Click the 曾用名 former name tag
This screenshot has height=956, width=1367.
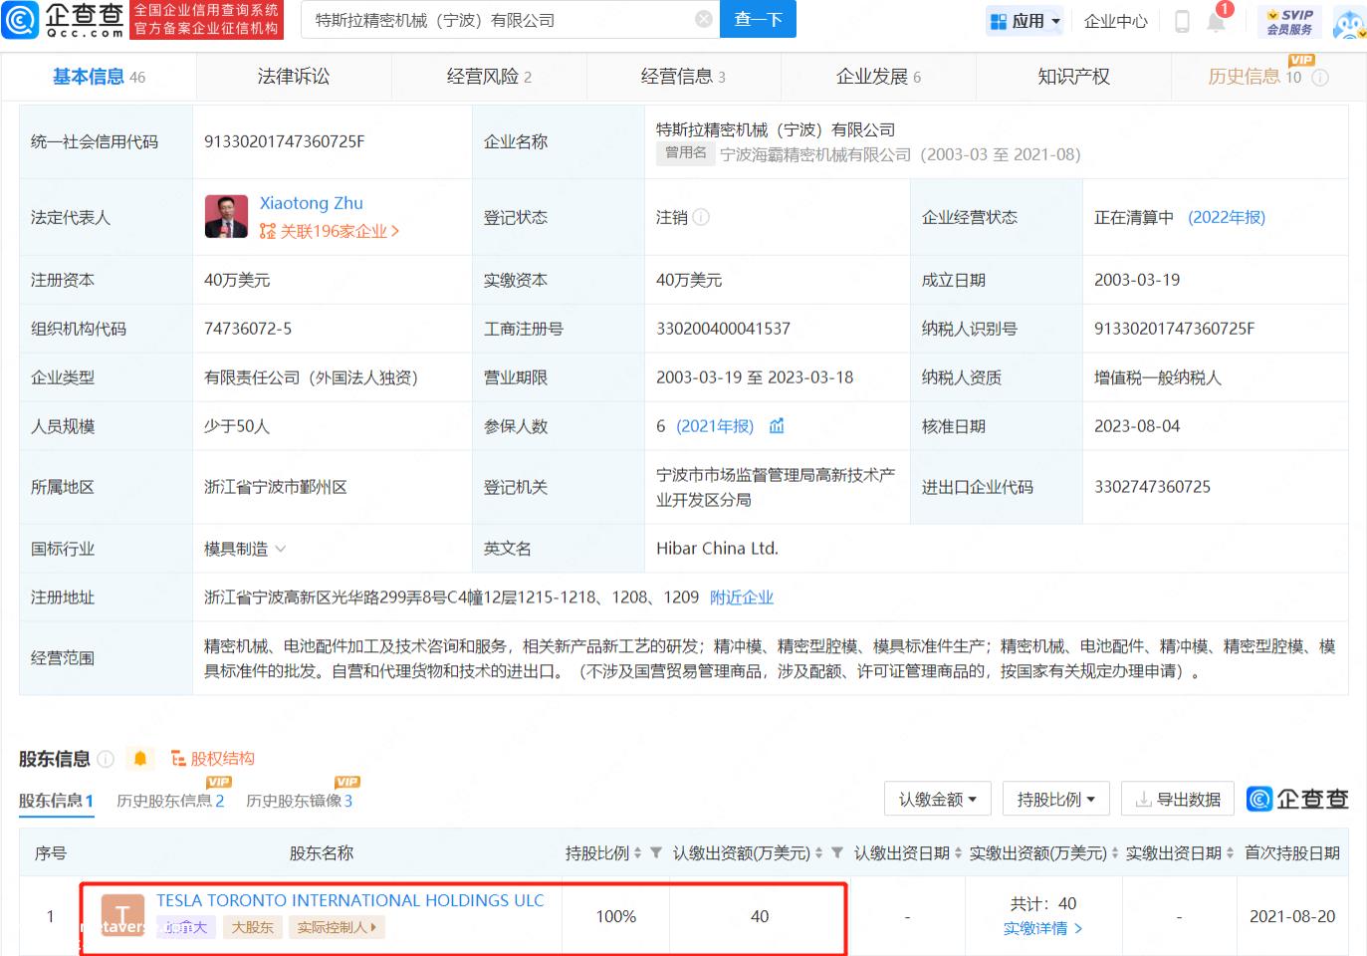point(685,153)
